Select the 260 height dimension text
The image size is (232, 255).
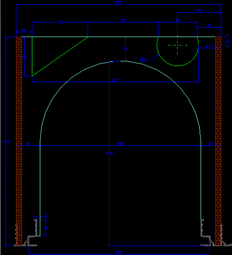(x=6, y=142)
